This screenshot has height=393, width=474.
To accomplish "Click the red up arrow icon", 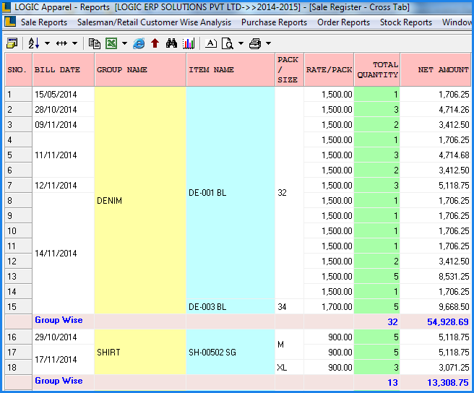I will (155, 43).
